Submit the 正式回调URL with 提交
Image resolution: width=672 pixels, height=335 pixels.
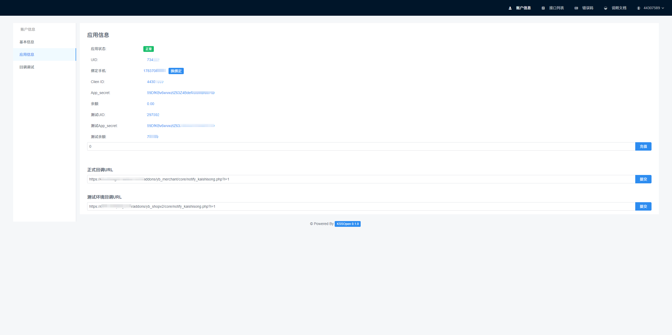pos(643,179)
